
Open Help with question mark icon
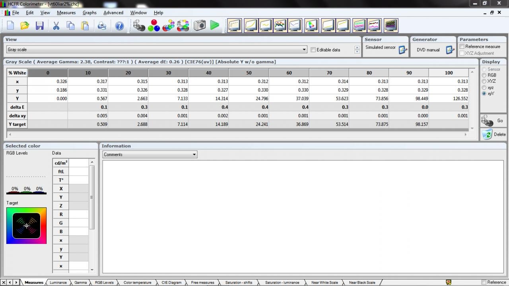point(119,26)
